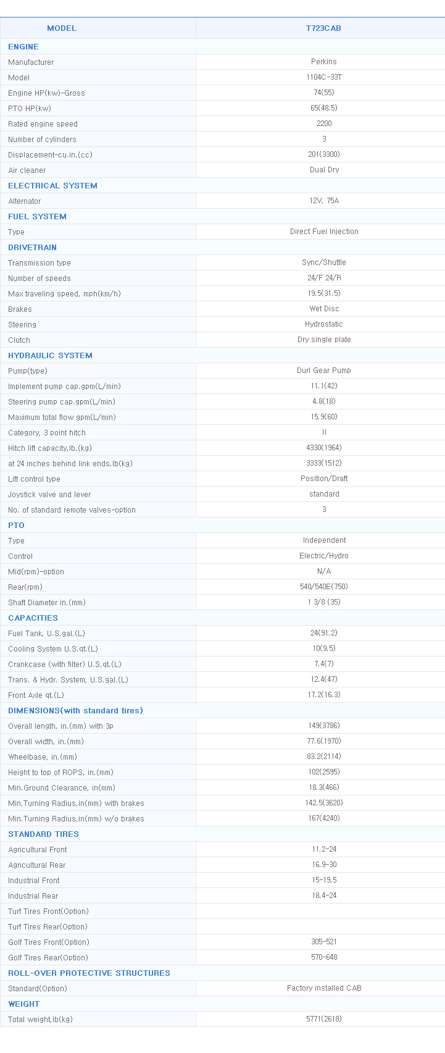Click the Direct Fuel Injection value
This screenshot has height=1053, width=445.
(324, 232)
